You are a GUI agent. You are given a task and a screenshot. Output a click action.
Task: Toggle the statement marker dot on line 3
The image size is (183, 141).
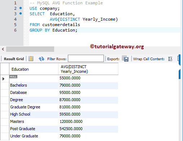click(x=21, y=13)
